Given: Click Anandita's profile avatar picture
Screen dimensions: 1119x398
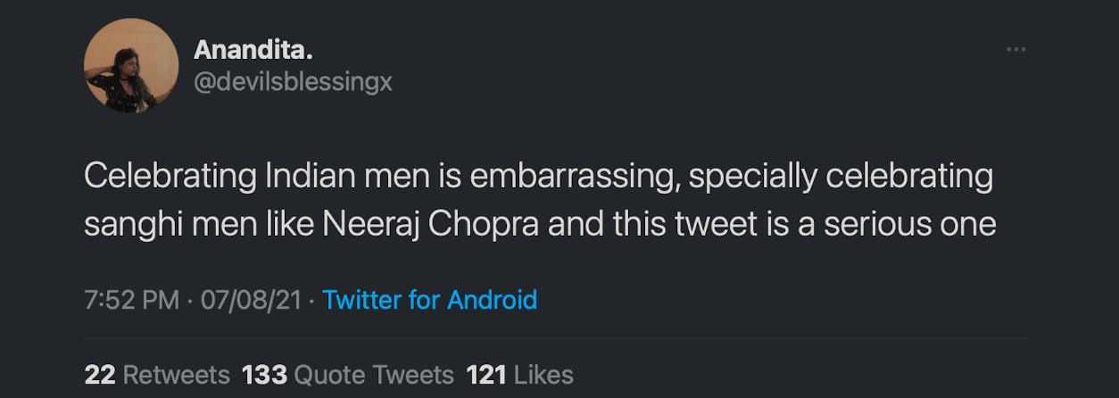Looking at the screenshot, I should [131, 66].
